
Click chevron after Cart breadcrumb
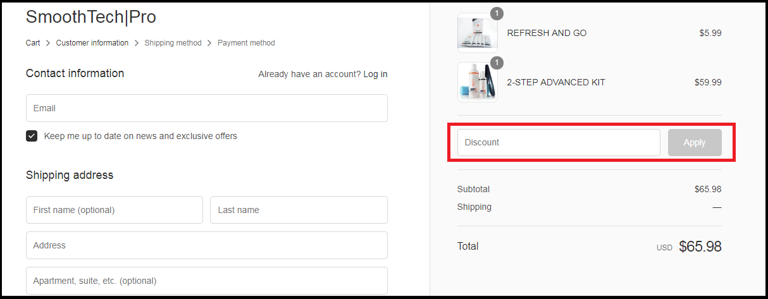click(x=48, y=43)
